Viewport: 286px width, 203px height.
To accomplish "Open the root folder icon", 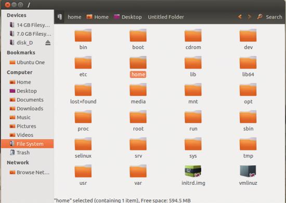I will (138, 117).
